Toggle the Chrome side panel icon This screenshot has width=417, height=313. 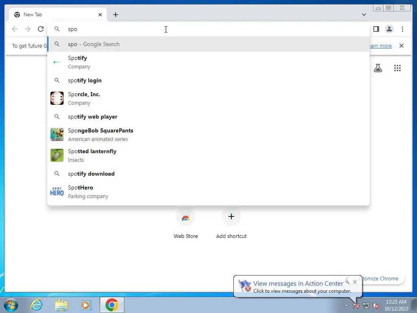pyautogui.click(x=376, y=29)
